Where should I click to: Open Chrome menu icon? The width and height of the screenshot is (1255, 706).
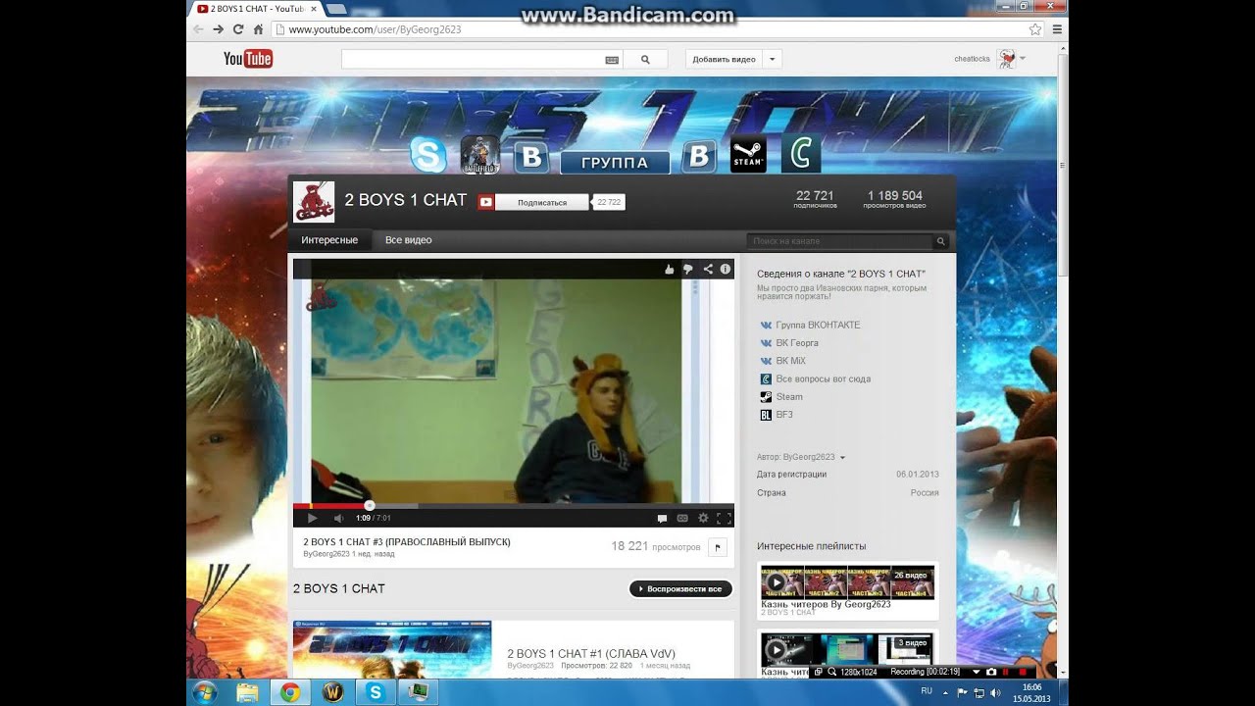1057,29
